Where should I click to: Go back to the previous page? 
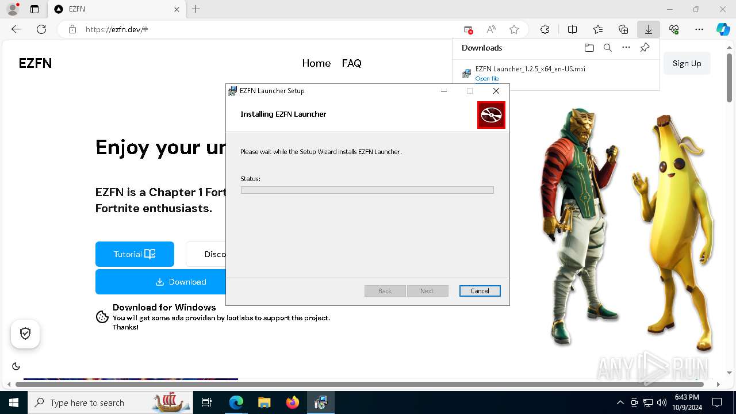[16, 29]
